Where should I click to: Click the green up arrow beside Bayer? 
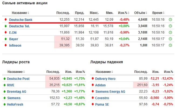click(6, 39)
